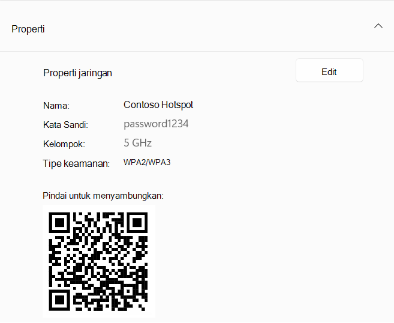The width and height of the screenshot is (394, 323).
Task: Select the Properti section header text
Action: click(28, 29)
